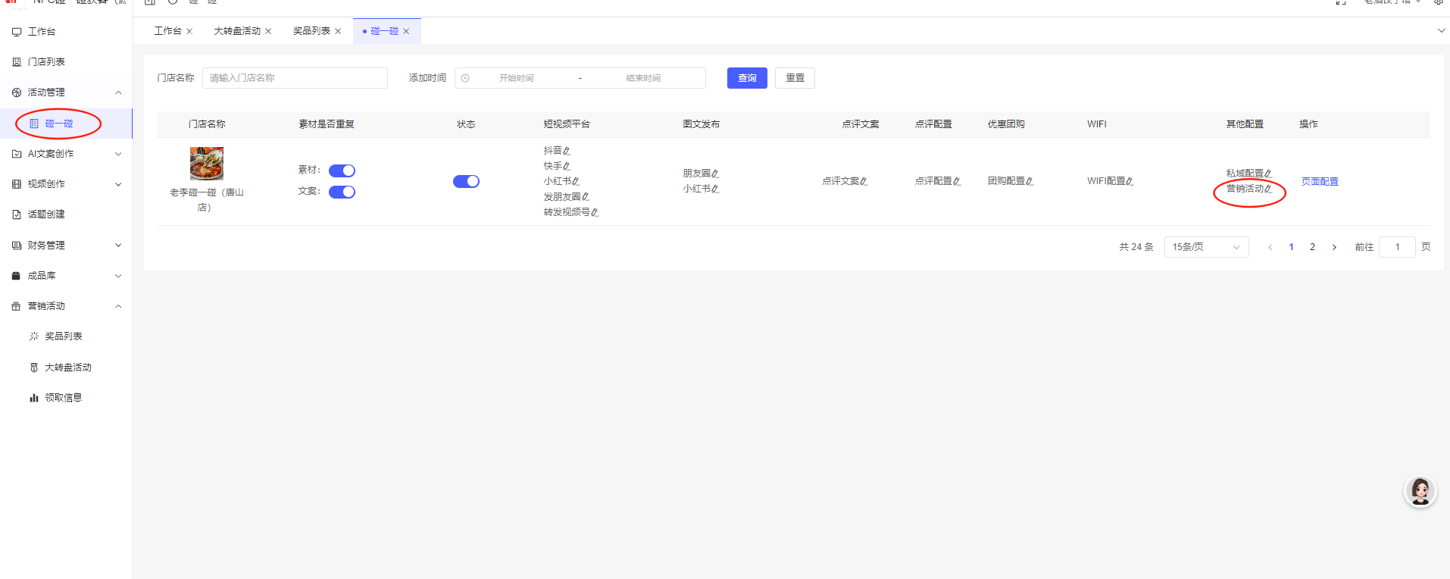The height and width of the screenshot is (579, 1450).
Task: Click the 领取信息 chart icon
Action: coord(34,398)
